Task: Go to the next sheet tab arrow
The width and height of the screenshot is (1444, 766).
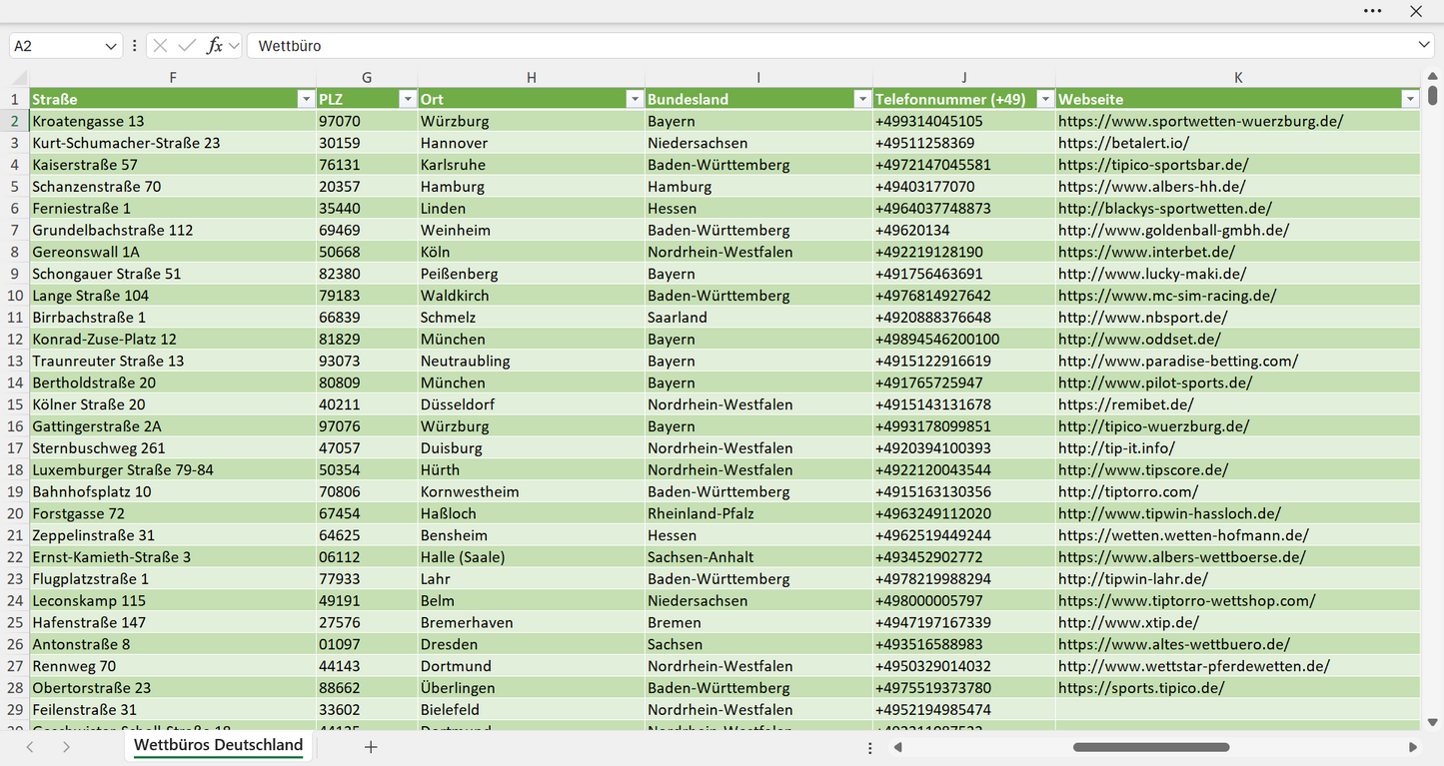Action: [66, 747]
